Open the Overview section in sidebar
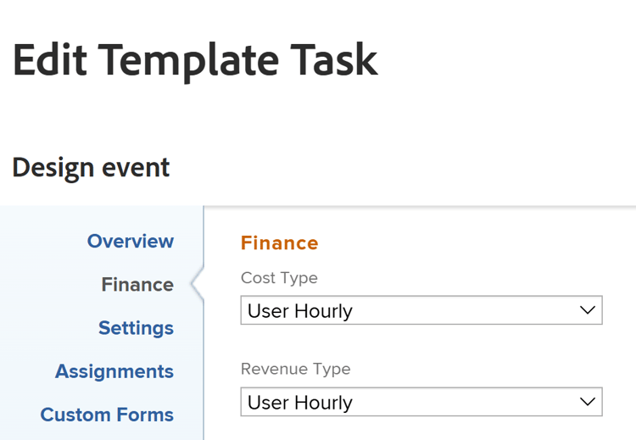 click(x=130, y=242)
